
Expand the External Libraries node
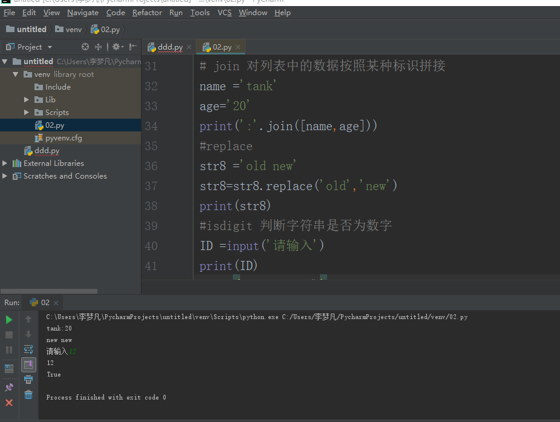pyautogui.click(x=5, y=163)
